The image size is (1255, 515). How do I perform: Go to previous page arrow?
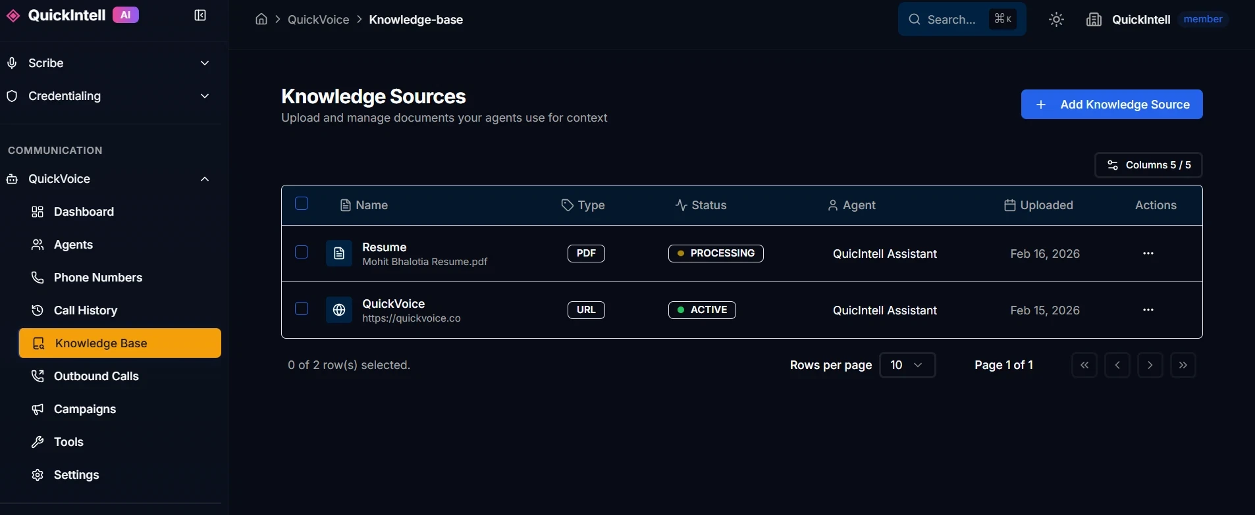click(1117, 365)
